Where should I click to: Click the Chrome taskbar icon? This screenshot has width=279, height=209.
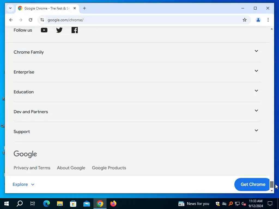(x=100, y=204)
